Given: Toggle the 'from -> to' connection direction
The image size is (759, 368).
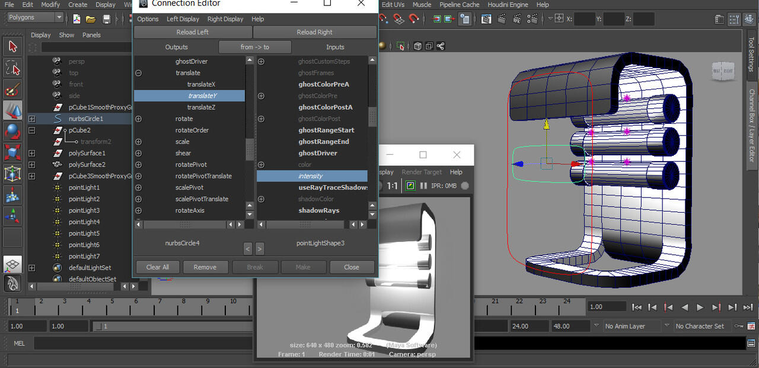Looking at the screenshot, I should [255, 47].
